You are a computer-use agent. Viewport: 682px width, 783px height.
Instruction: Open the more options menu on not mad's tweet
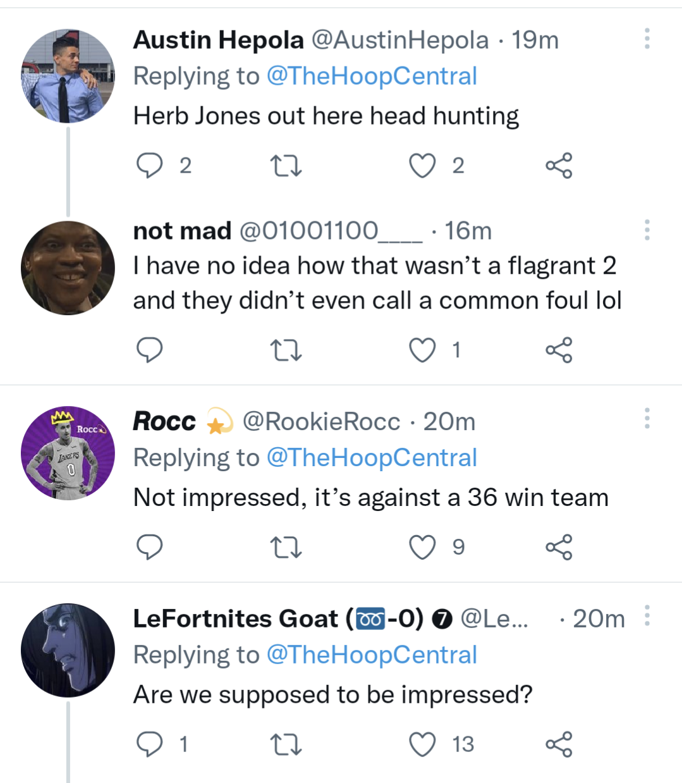(x=647, y=231)
